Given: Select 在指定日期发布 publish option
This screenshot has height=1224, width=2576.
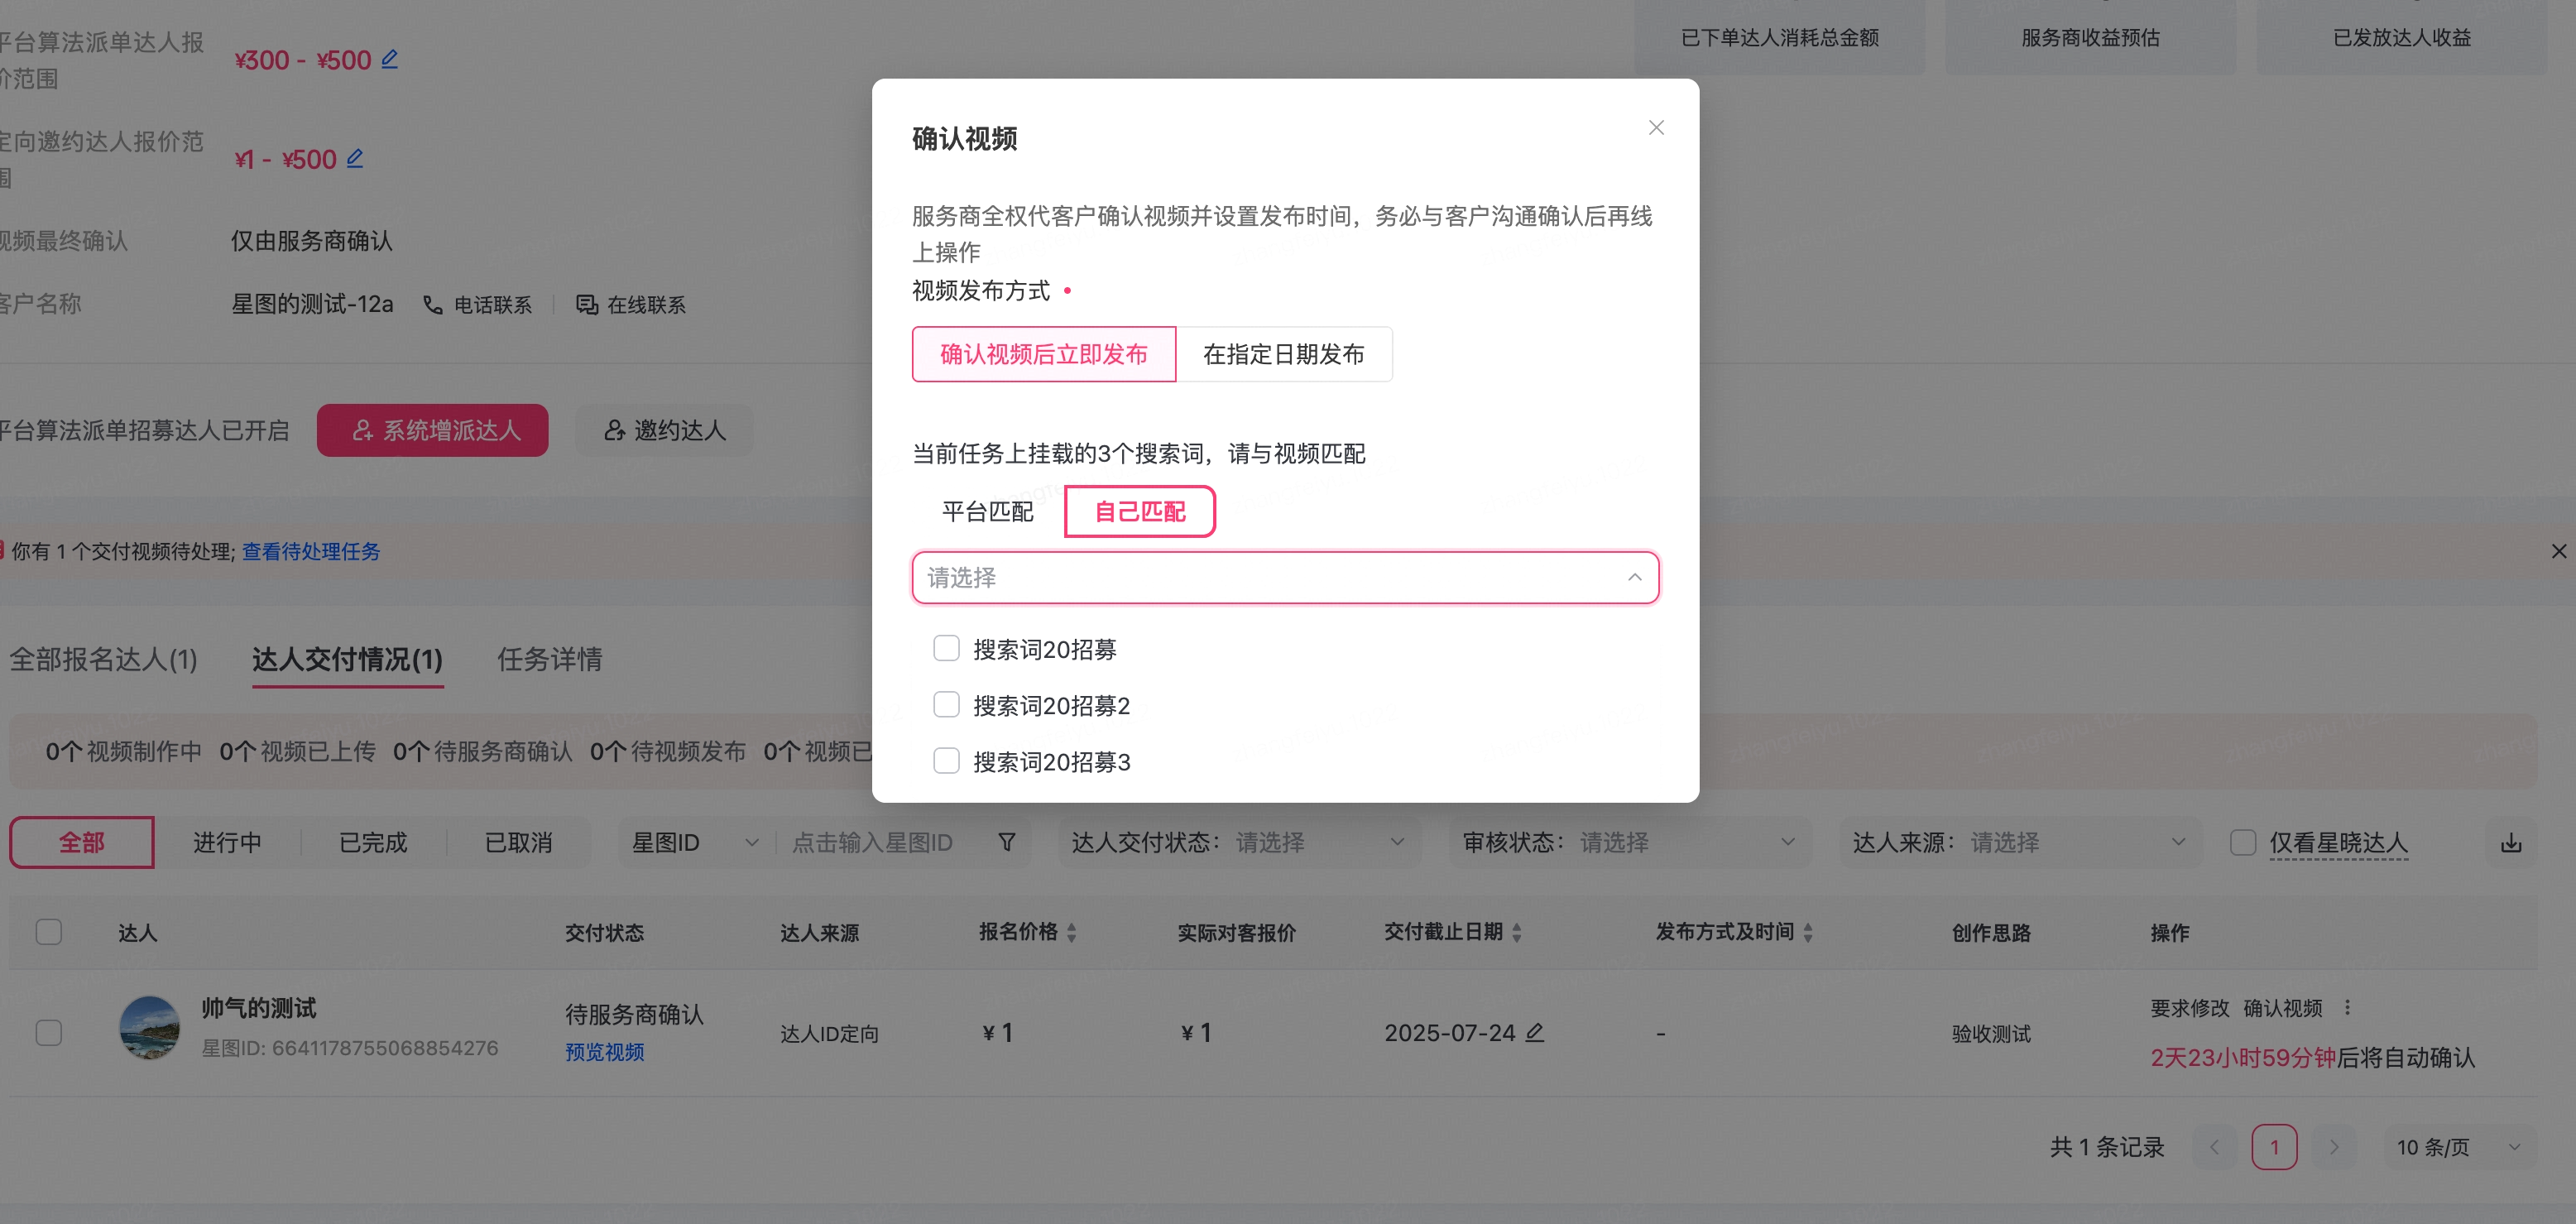Looking at the screenshot, I should point(1283,354).
